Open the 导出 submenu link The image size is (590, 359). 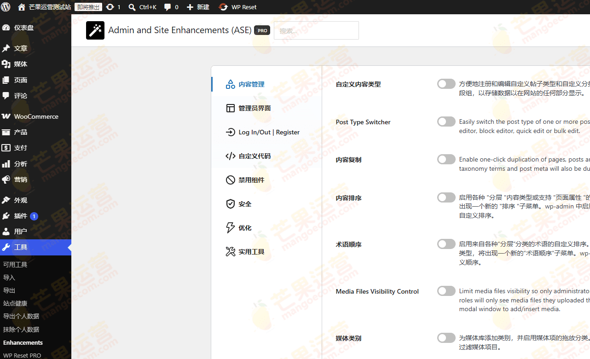tap(9, 290)
